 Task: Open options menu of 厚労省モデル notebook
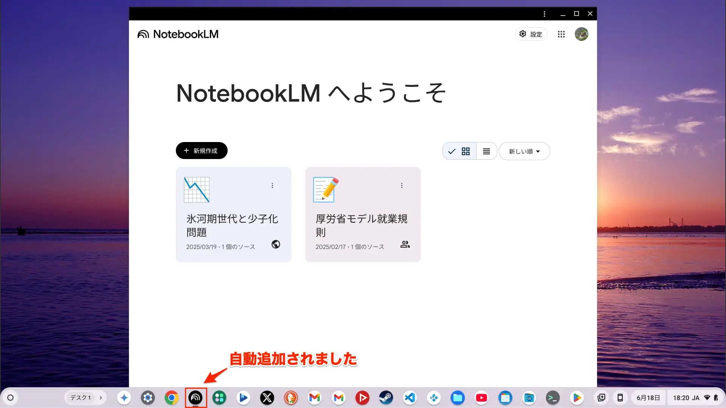(x=402, y=185)
